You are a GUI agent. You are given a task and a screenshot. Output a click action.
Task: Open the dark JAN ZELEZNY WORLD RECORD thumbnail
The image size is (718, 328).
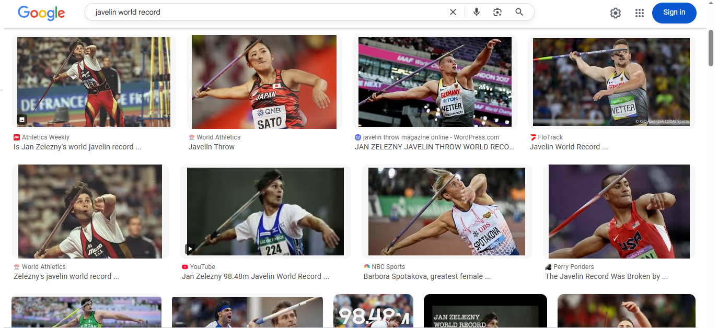click(x=485, y=311)
